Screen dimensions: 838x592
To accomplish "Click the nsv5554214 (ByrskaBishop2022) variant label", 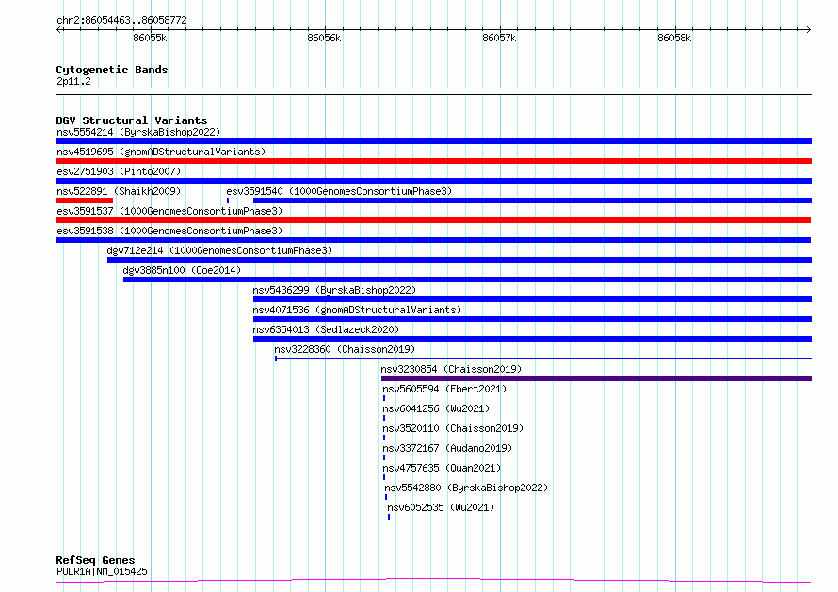I will click(138, 132).
